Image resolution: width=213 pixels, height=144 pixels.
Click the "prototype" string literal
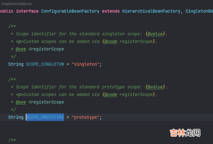[86, 117]
